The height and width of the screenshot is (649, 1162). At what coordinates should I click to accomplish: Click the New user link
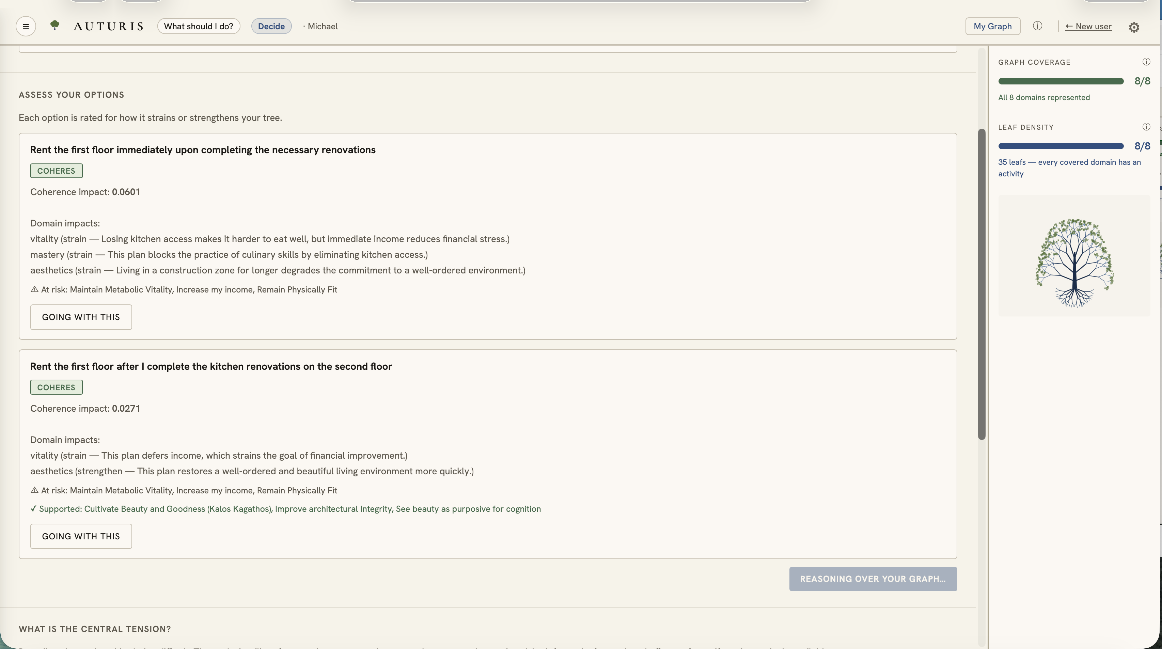pyautogui.click(x=1088, y=26)
